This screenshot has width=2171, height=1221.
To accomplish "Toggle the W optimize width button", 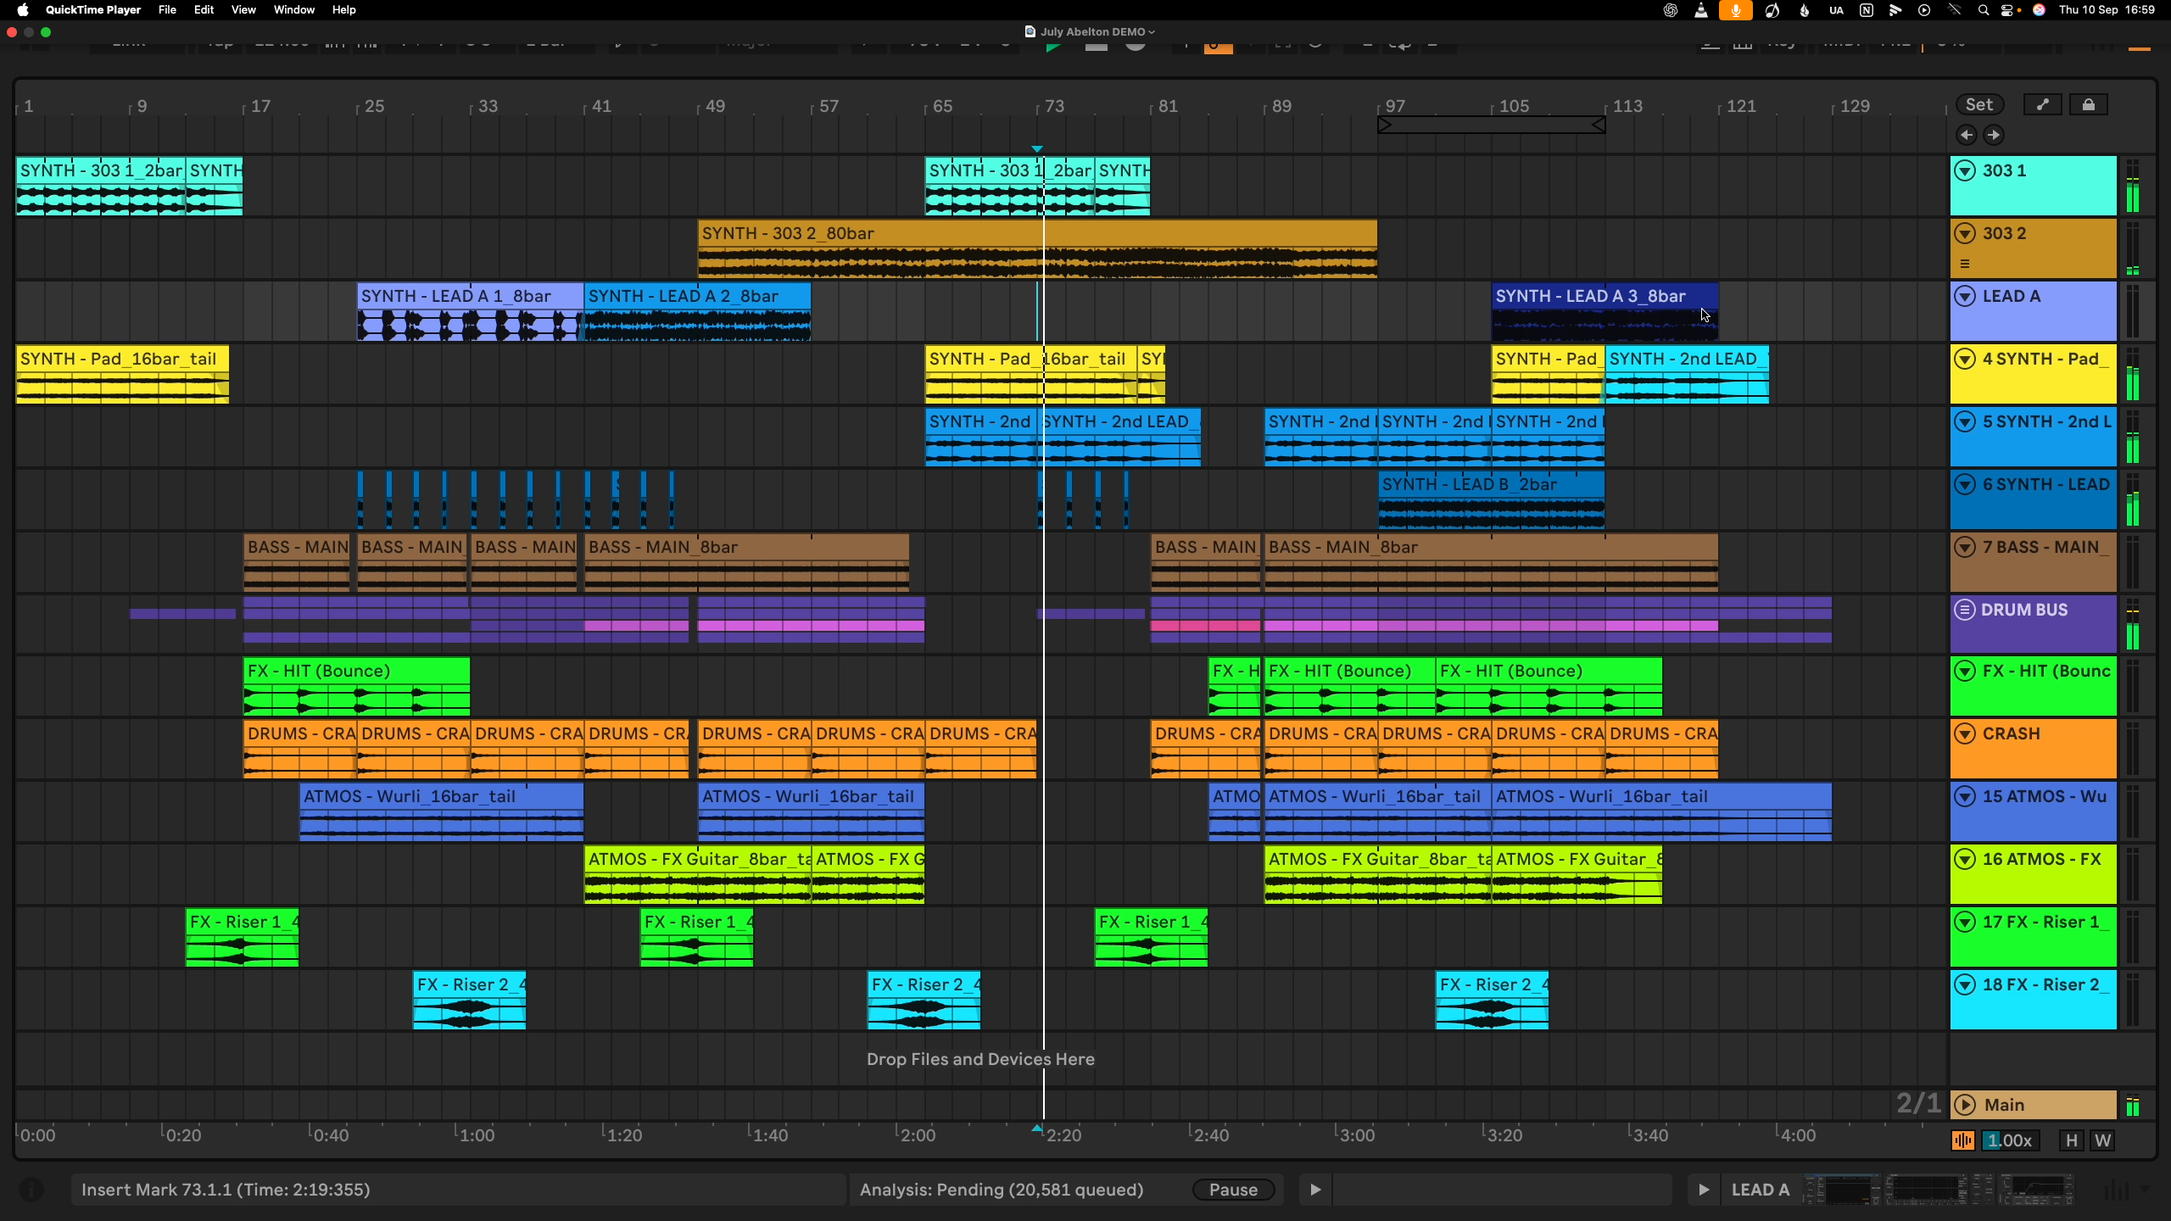I will click(2102, 1140).
